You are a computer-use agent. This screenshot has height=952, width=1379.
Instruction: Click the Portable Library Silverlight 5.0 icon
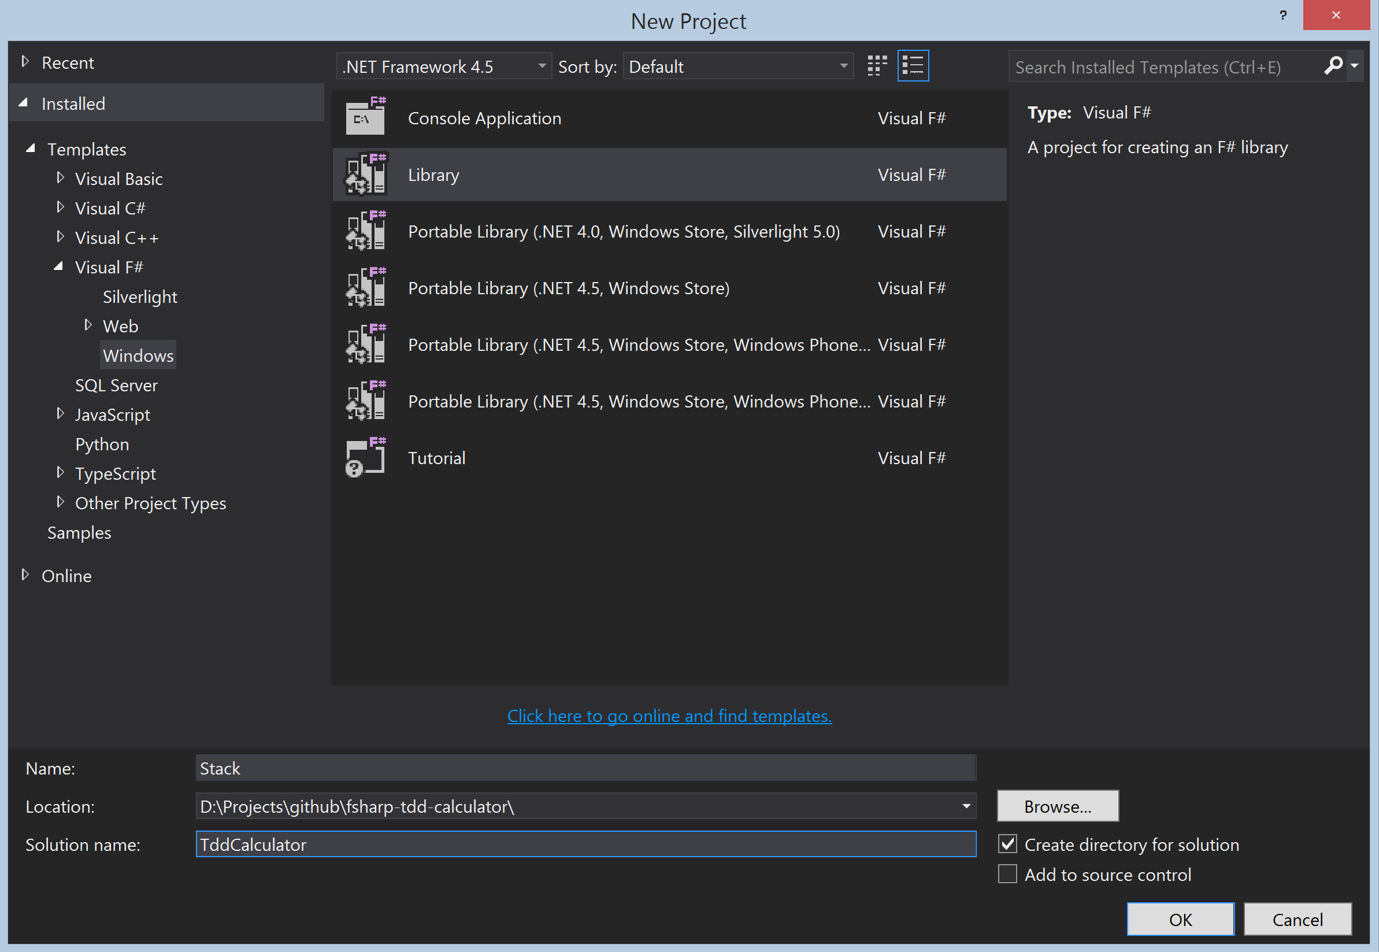pos(366,229)
